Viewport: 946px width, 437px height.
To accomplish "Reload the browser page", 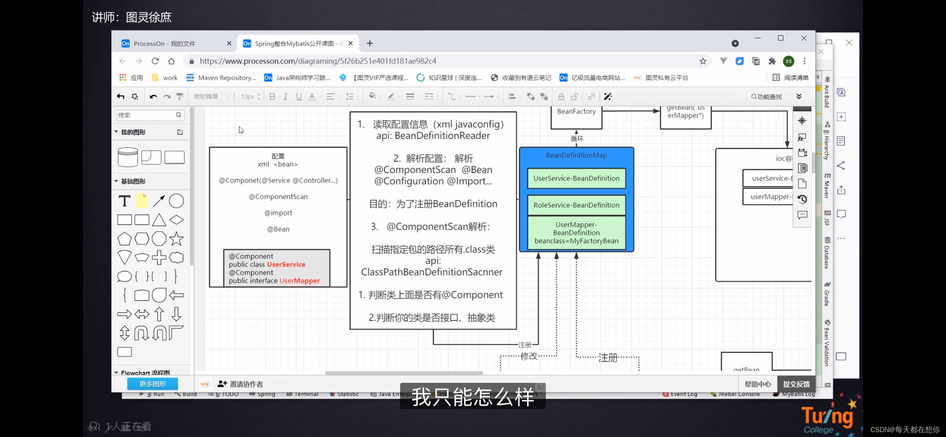I will (x=155, y=61).
